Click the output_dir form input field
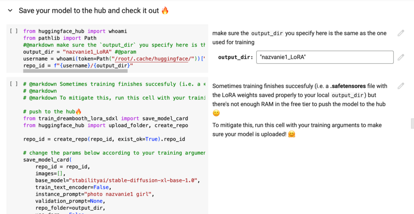 (324, 57)
